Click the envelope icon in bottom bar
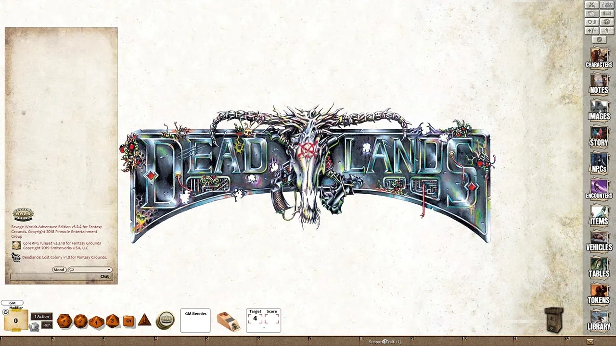Screen dimensions: 616x346 click(590, 342)
